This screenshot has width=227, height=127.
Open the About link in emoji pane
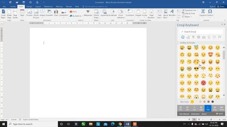pos(204,114)
